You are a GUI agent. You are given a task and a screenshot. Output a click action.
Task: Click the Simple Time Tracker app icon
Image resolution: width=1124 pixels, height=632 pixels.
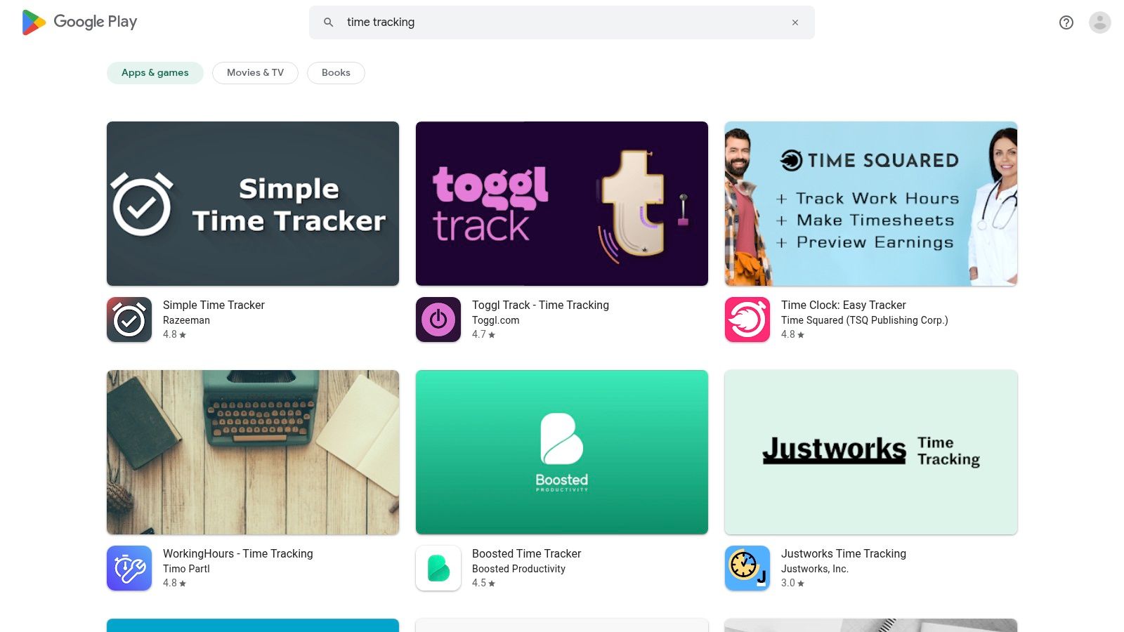click(x=129, y=320)
